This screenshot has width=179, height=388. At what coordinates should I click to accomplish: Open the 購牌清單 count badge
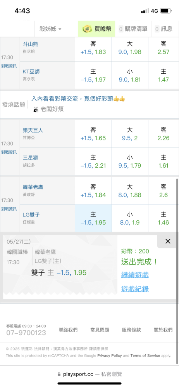tap(120, 29)
